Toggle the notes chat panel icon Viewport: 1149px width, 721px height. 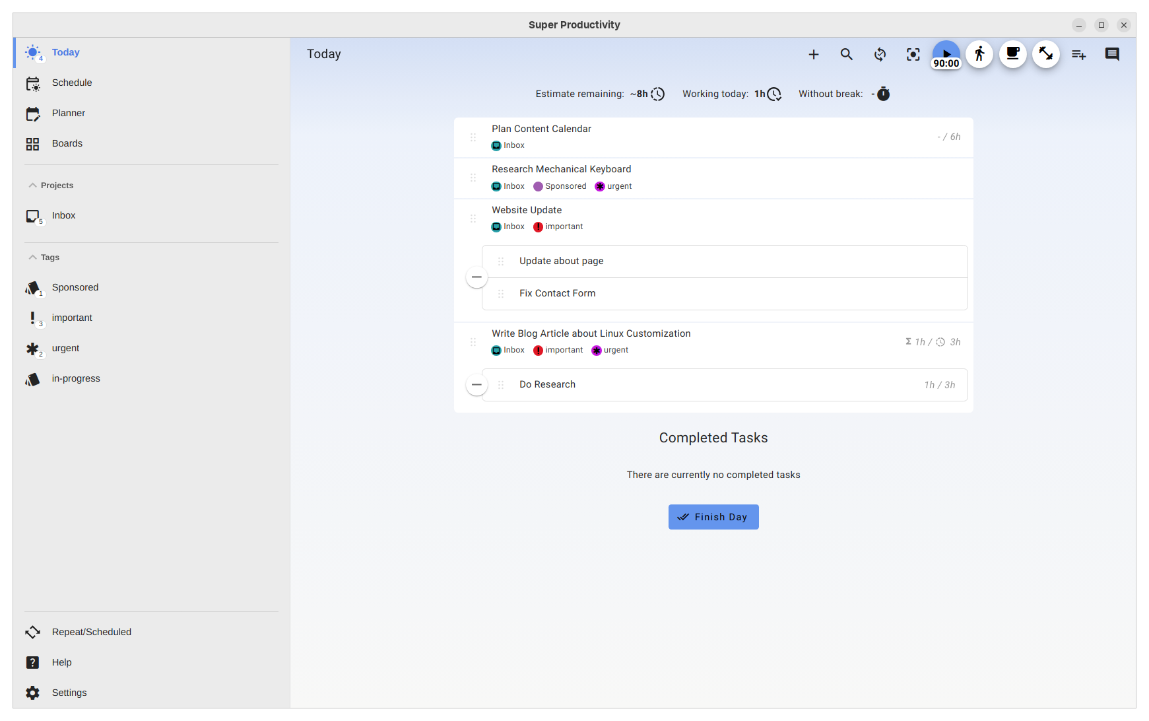click(x=1112, y=55)
